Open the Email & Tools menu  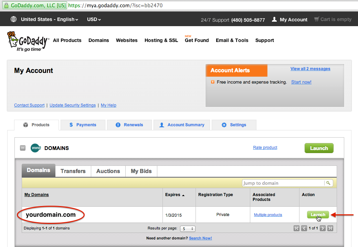[x=232, y=40]
